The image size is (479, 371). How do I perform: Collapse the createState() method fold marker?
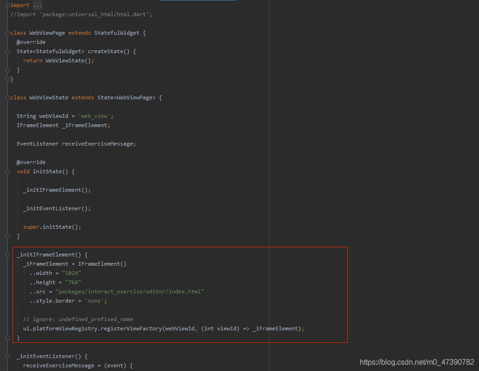tap(8, 51)
